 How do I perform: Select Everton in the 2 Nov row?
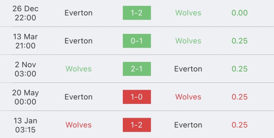point(188,69)
